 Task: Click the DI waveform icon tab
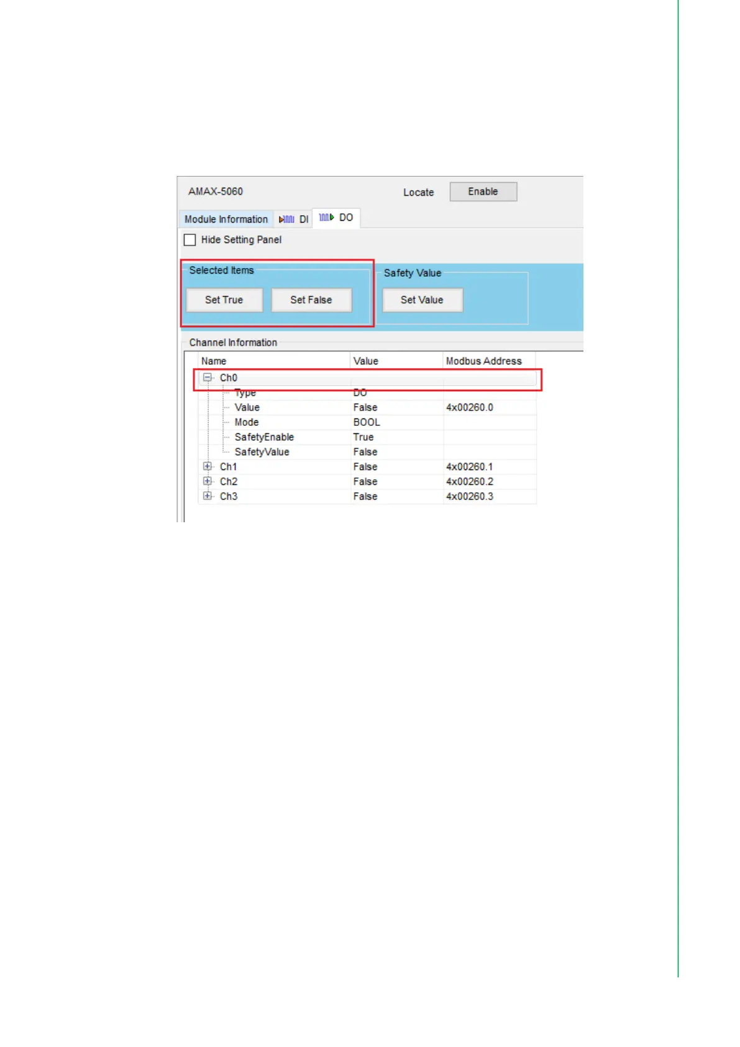point(293,219)
